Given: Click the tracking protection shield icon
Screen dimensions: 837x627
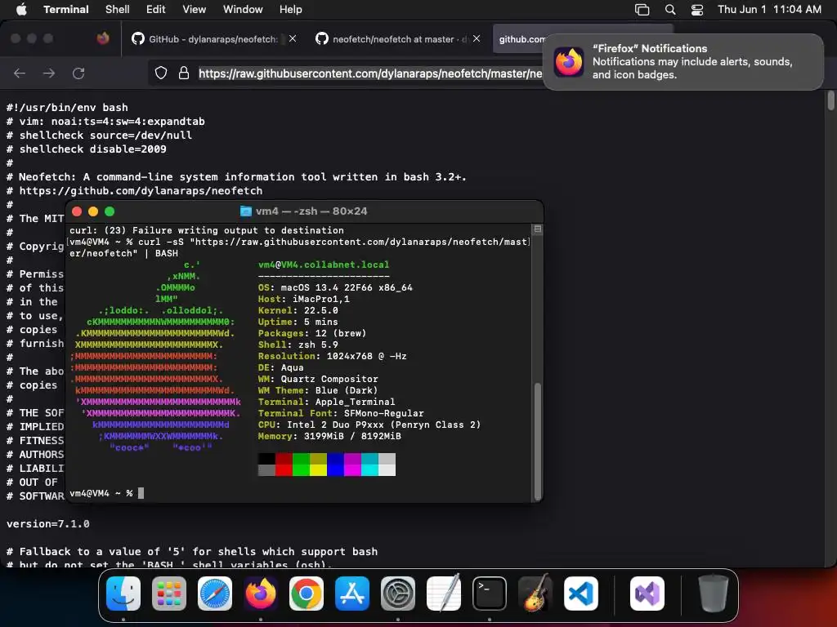Looking at the screenshot, I should coord(161,73).
